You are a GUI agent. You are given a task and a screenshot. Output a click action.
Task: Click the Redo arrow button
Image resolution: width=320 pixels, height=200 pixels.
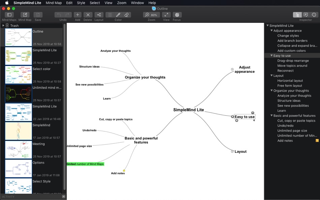(x=68, y=15)
